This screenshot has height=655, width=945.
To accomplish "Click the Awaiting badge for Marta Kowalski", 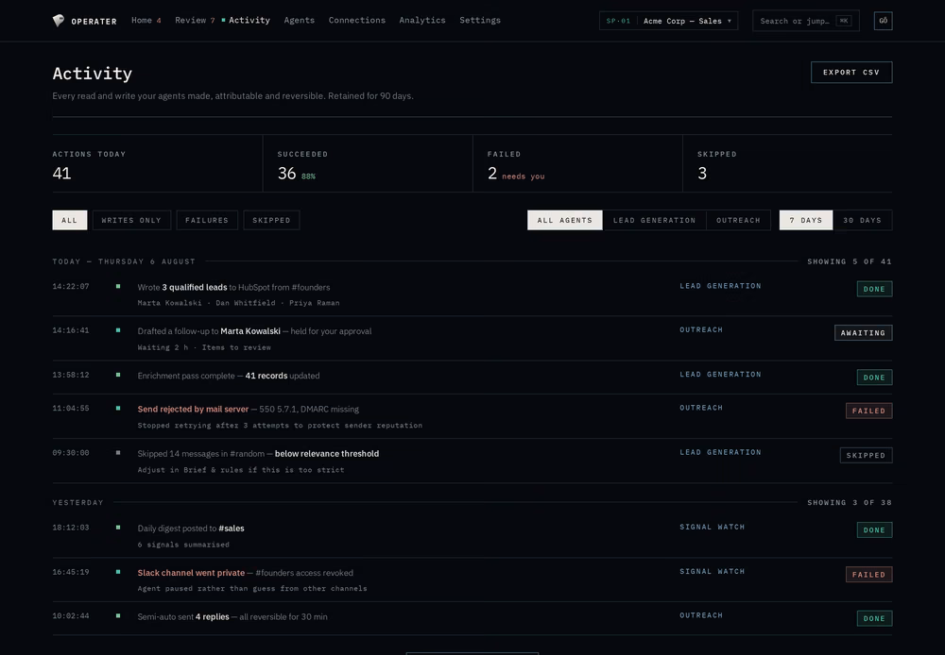I will [x=863, y=333].
